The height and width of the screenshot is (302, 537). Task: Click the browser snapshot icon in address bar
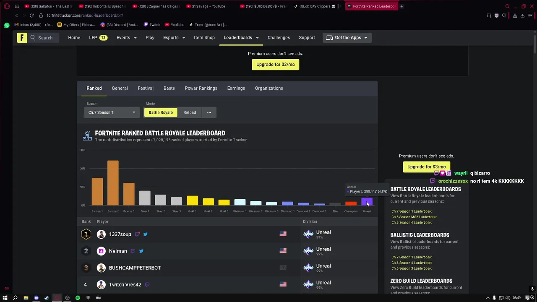[x=489, y=16]
